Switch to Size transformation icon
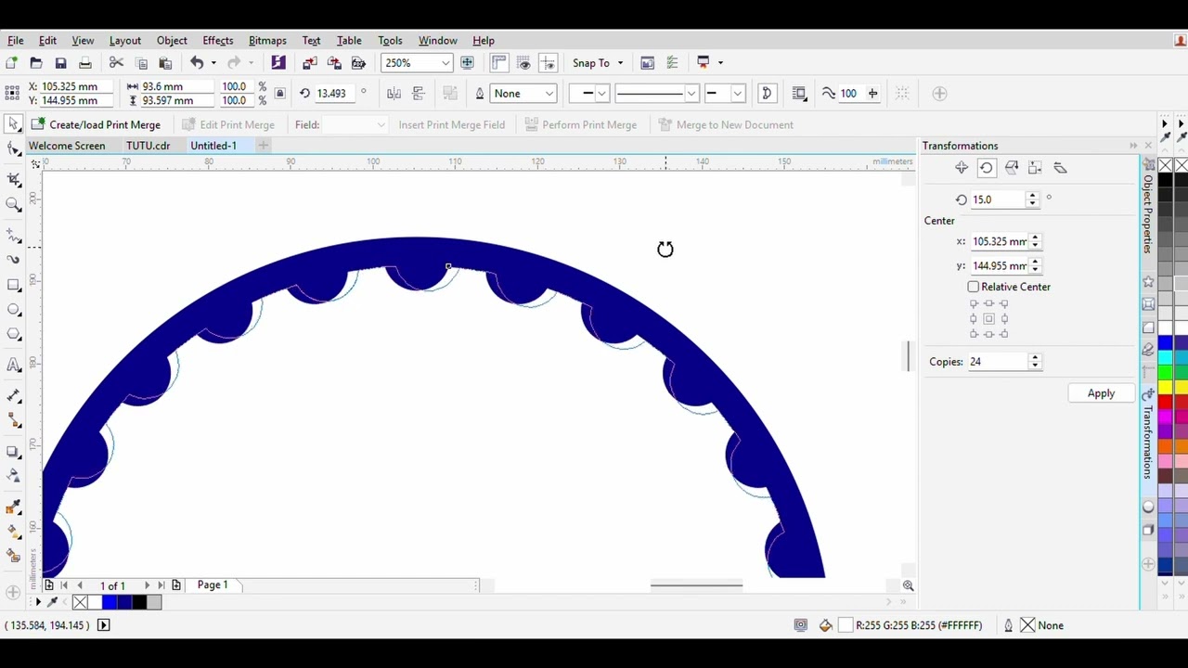Screen dimensions: 1188x668 tap(1036, 168)
